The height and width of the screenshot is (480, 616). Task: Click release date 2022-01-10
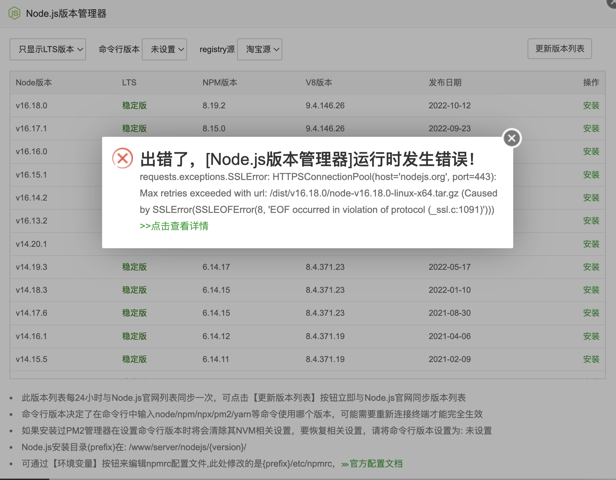(x=449, y=290)
